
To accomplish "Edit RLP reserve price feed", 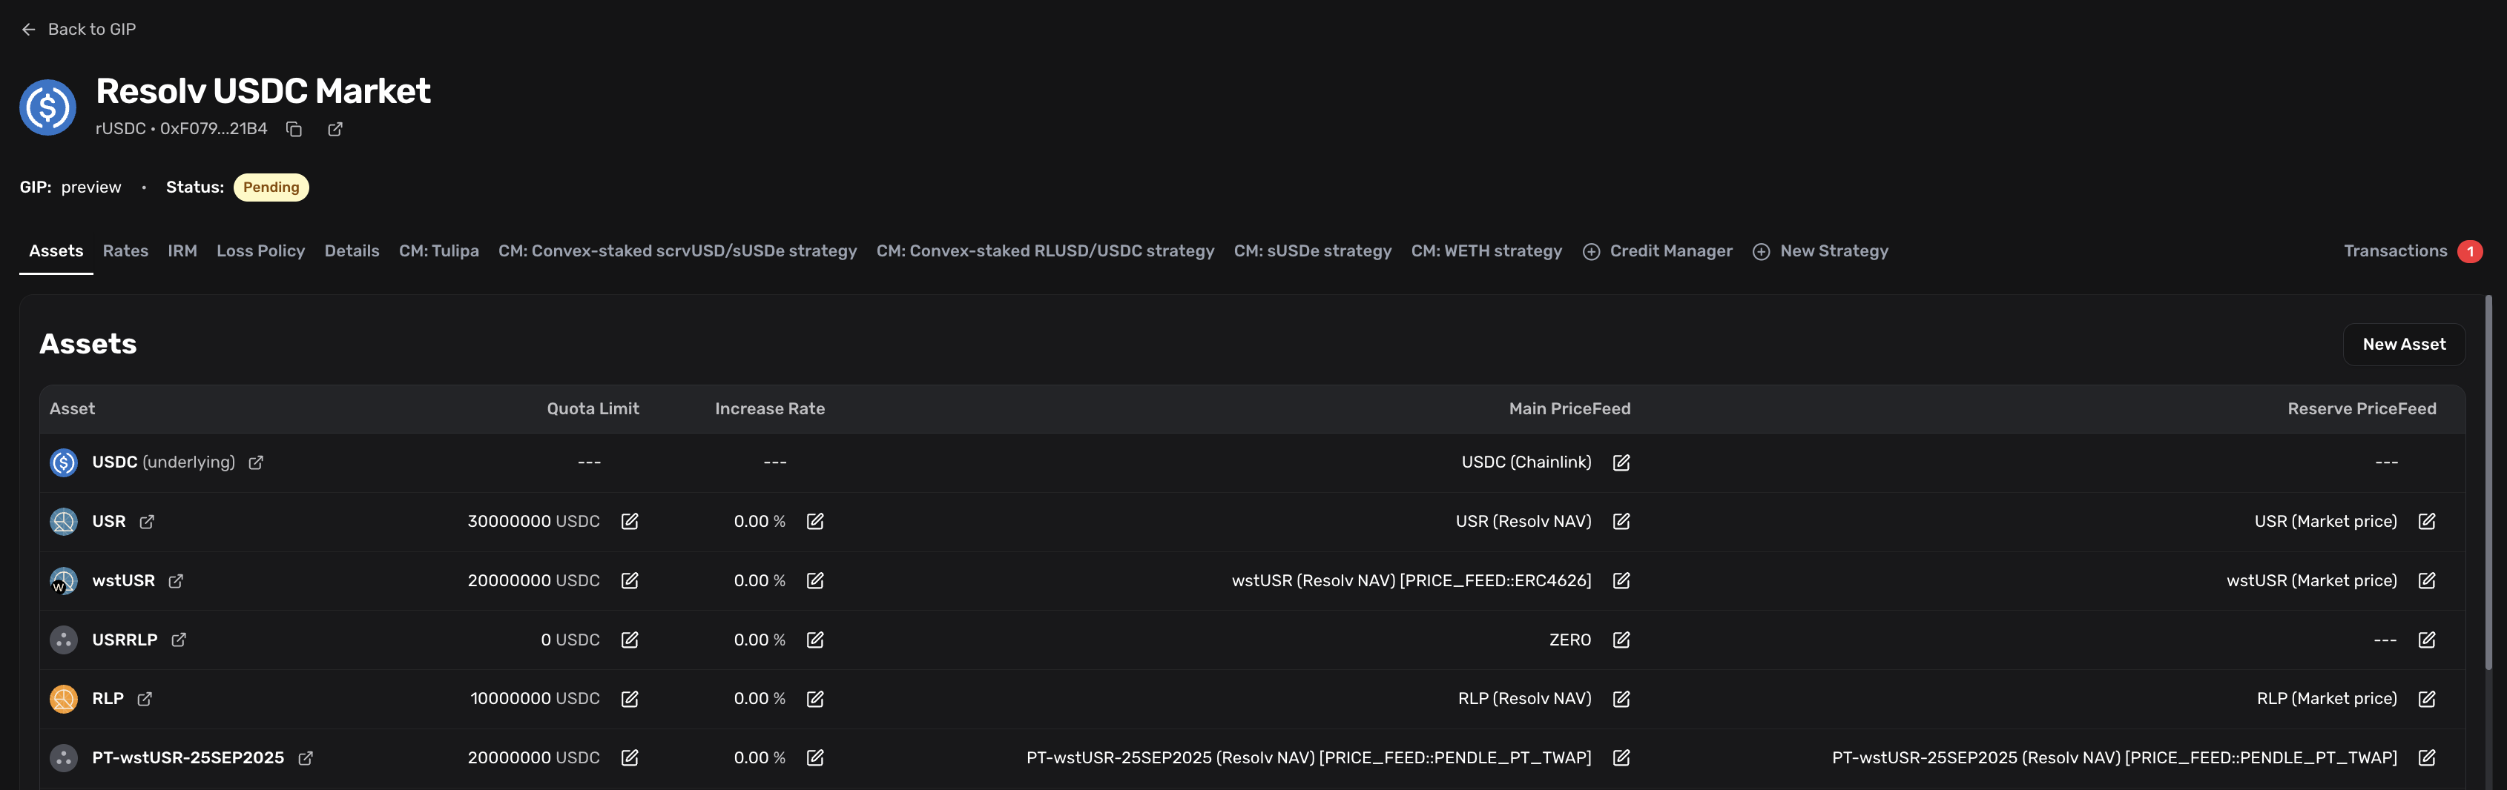I will tap(2426, 699).
